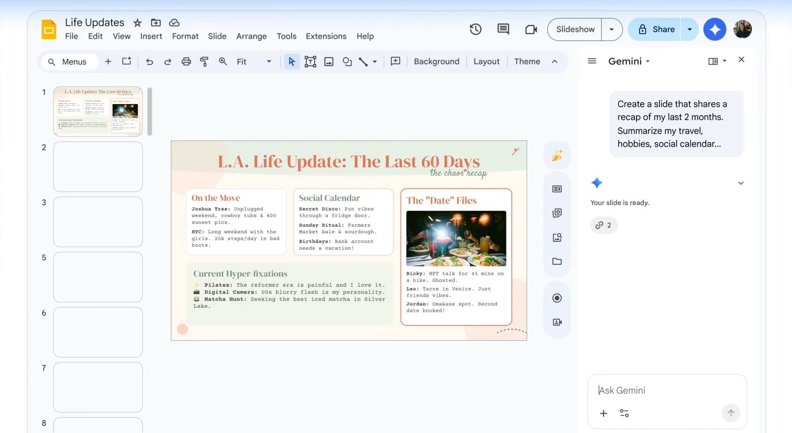Click the Theme button
792x433 pixels.
coord(527,61)
